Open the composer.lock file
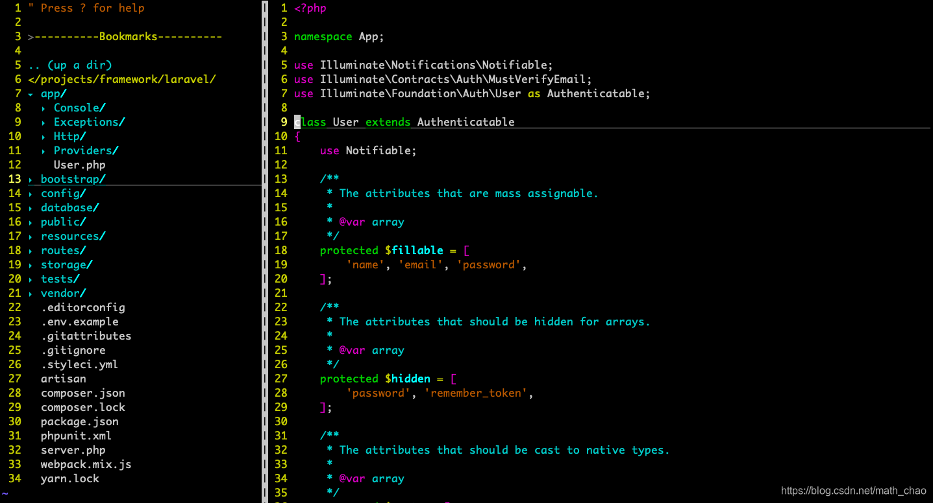The image size is (933, 503). pos(83,408)
